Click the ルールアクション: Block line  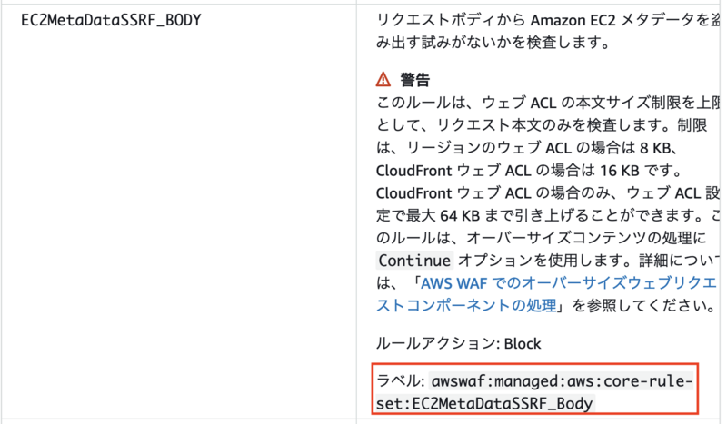click(458, 344)
